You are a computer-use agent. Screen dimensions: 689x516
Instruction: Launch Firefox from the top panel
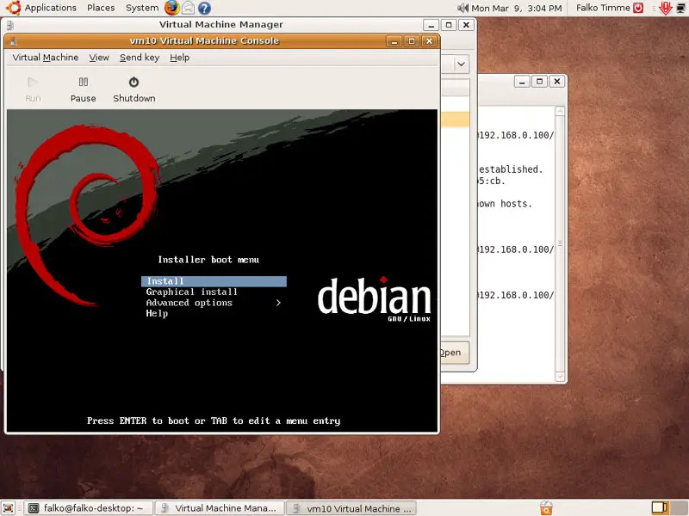point(172,8)
